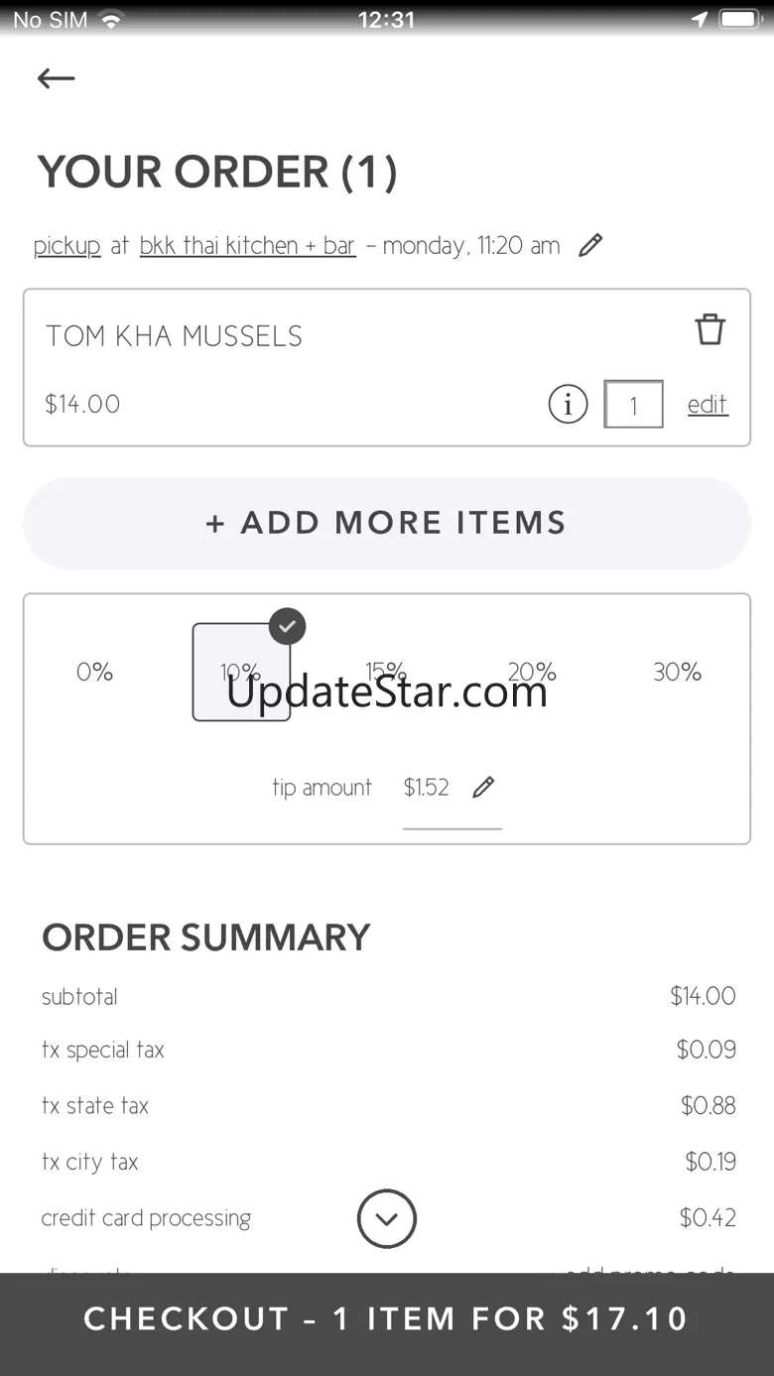Select the 15% tip option
The height and width of the screenshot is (1376, 774).
(x=386, y=671)
